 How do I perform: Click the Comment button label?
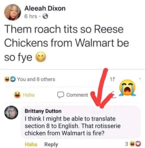pos(77,95)
